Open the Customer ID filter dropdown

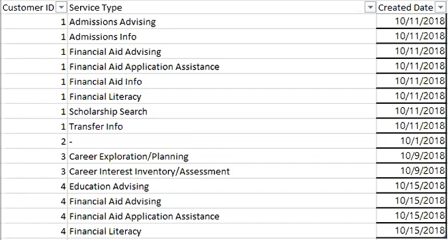tap(62, 8)
